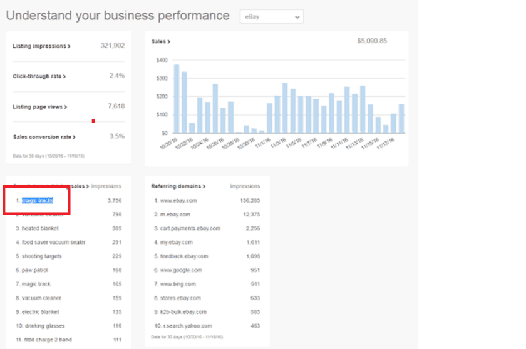The width and height of the screenshot is (526, 349).
Task: Open Click-through rate details
Action: [39, 76]
